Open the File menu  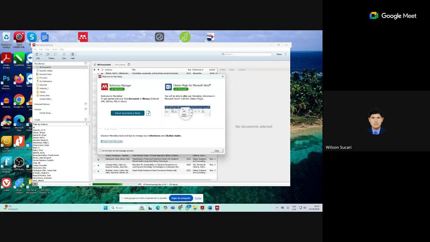(35, 49)
